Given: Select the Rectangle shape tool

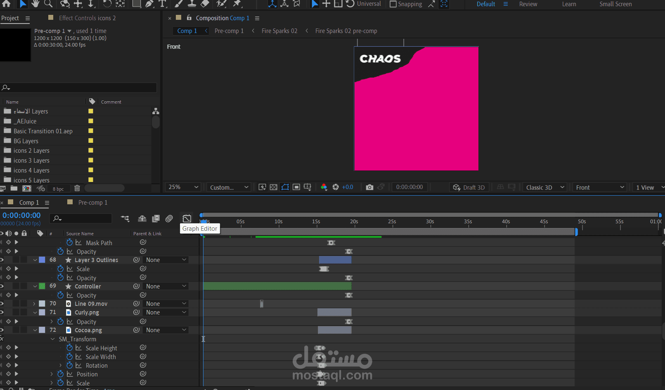Looking at the screenshot, I should point(136,4).
